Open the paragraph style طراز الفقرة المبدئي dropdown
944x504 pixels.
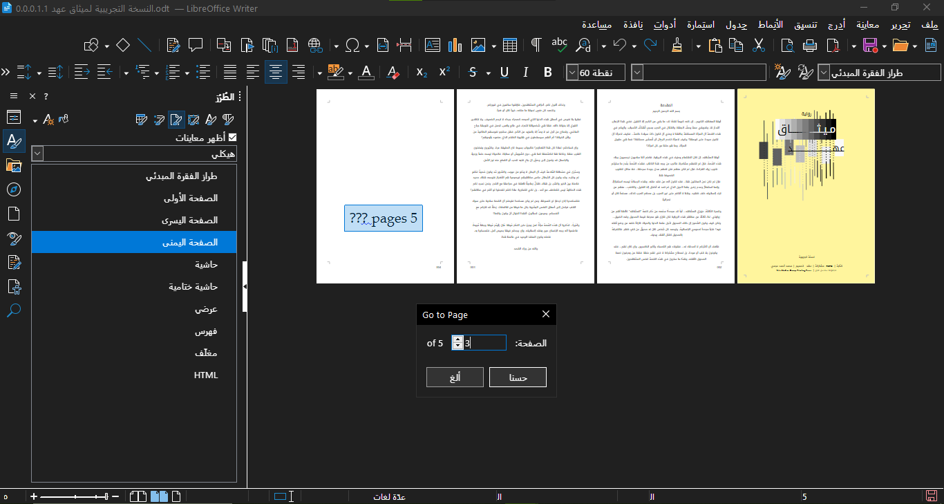[x=824, y=73]
